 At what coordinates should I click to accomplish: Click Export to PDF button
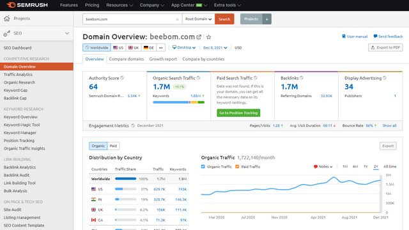(385, 47)
